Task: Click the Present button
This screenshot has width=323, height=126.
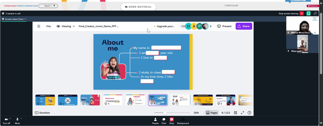Action: (224, 26)
